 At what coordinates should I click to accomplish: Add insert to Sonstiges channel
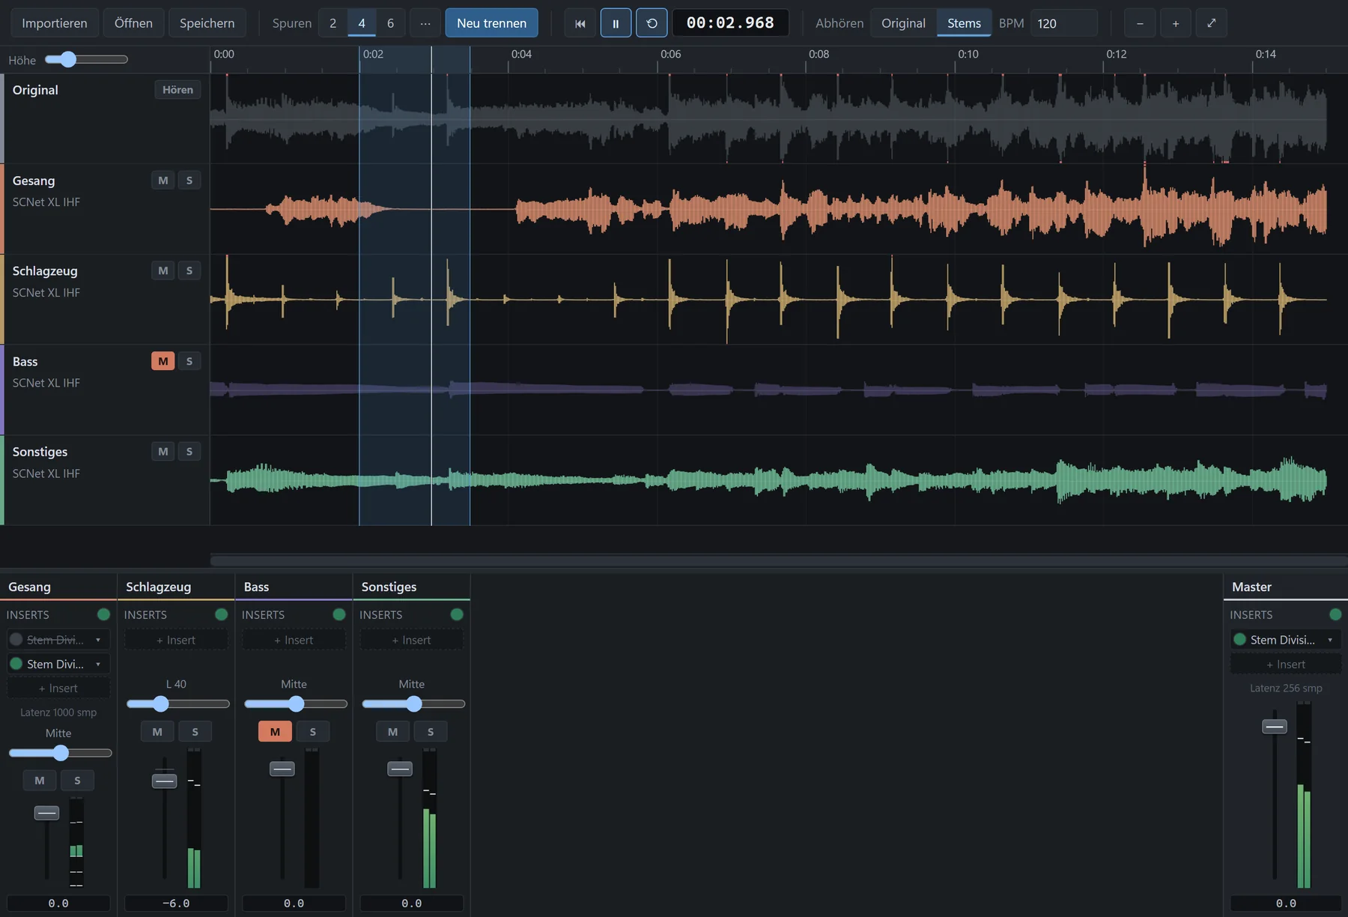[411, 640]
